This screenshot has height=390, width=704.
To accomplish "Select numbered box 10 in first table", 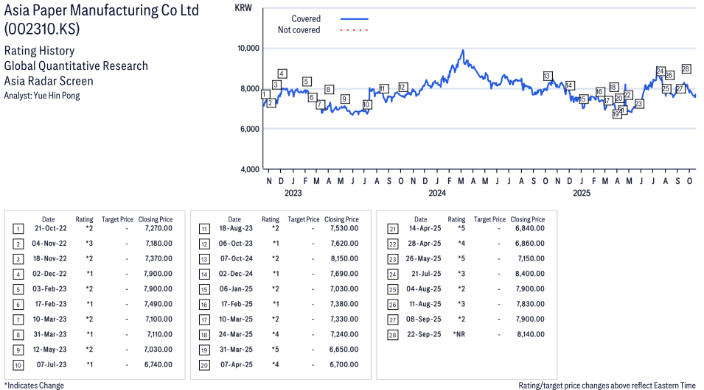I will click(18, 365).
